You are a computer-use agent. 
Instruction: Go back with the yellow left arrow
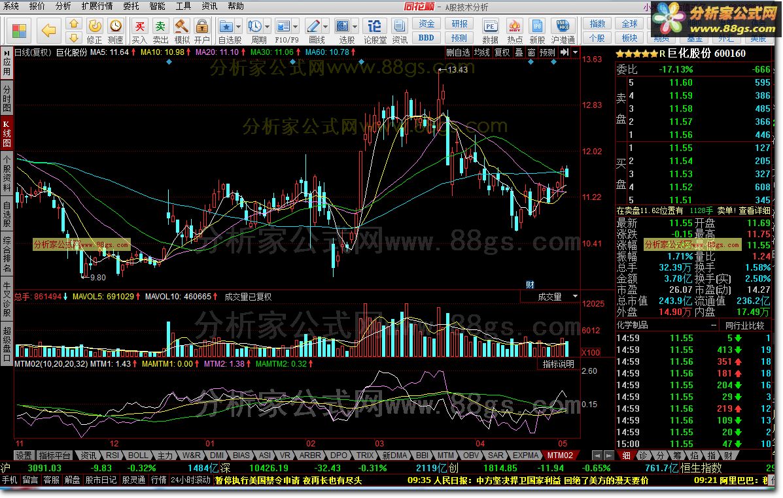coord(48,31)
